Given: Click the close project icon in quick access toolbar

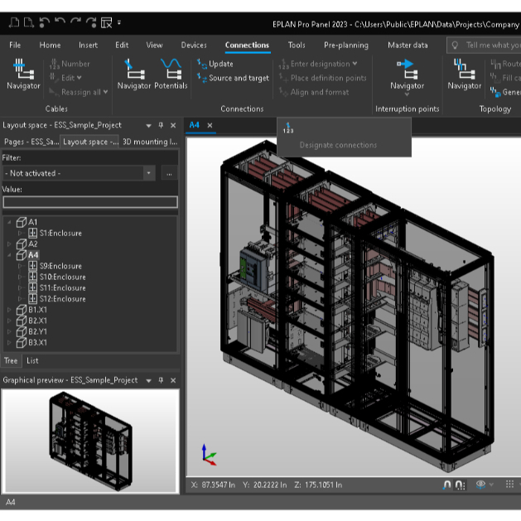Looking at the screenshot, I should (x=106, y=22).
